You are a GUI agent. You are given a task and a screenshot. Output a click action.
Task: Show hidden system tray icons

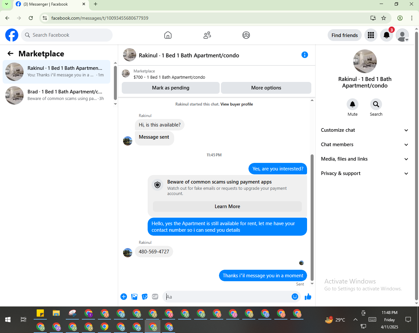point(355,320)
